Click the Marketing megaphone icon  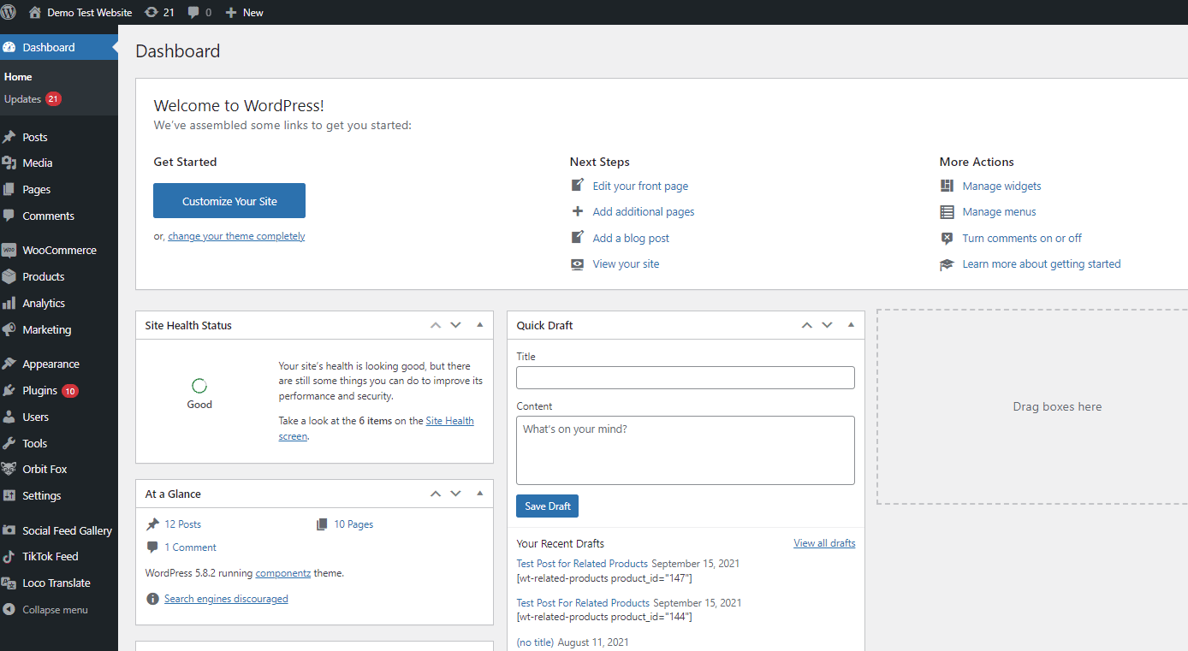[x=9, y=329]
